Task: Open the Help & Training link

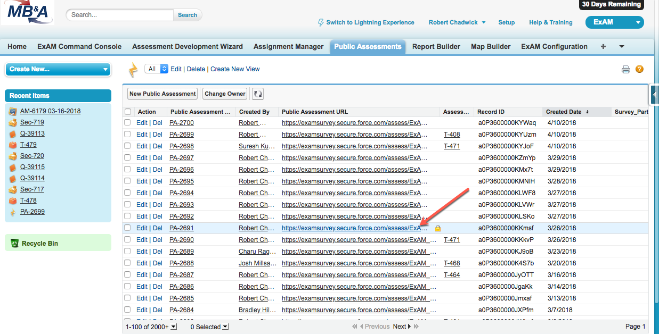Action: 551,22
